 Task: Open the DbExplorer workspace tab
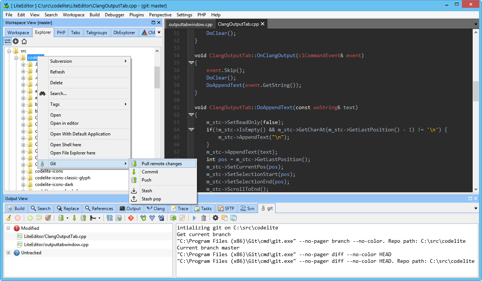pyautogui.click(x=124, y=33)
